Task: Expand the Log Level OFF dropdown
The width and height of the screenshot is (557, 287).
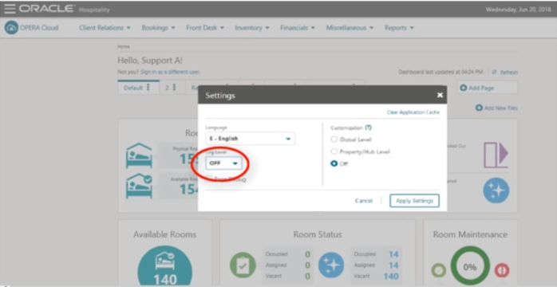Action: [223, 163]
